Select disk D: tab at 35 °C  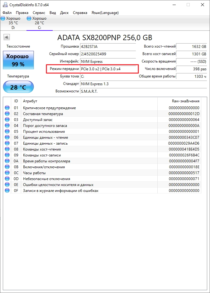click(x=13, y=23)
